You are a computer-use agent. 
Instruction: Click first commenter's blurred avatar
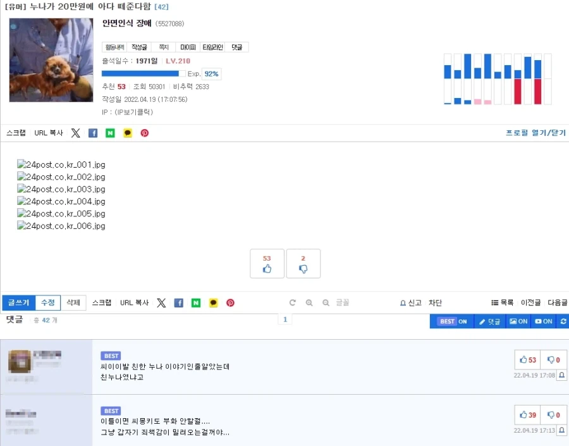[20, 361]
